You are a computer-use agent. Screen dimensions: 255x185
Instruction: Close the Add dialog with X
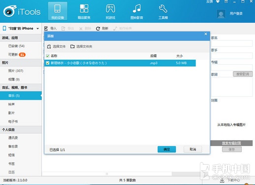point(206,34)
